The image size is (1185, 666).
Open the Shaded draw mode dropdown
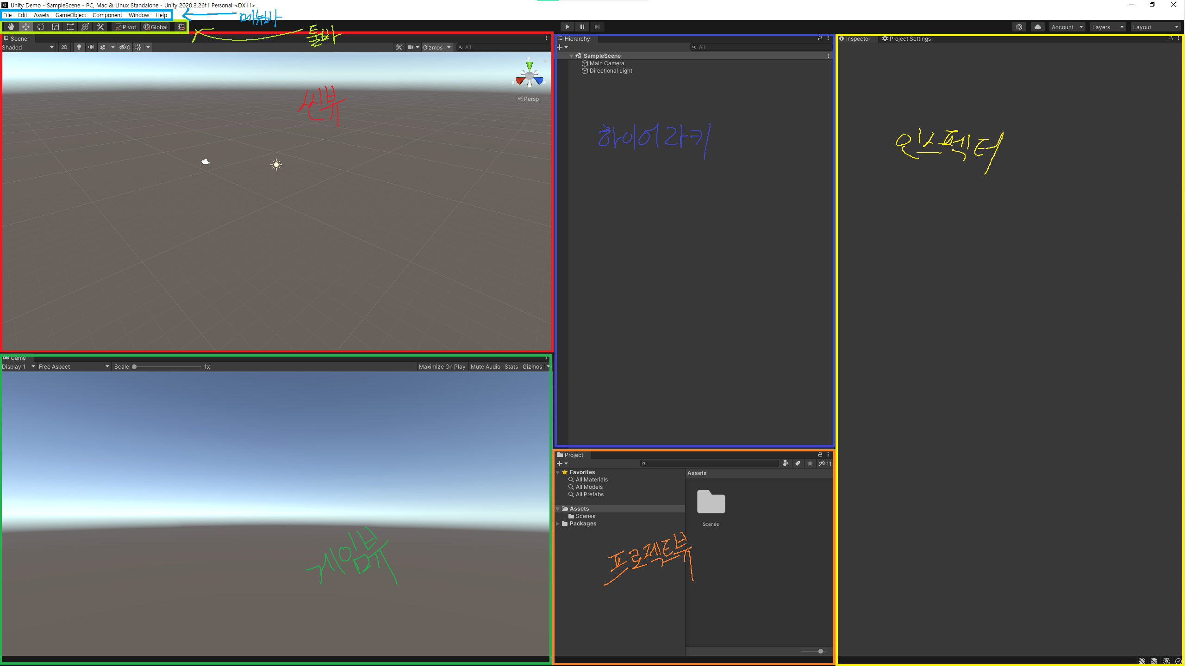tap(28, 47)
